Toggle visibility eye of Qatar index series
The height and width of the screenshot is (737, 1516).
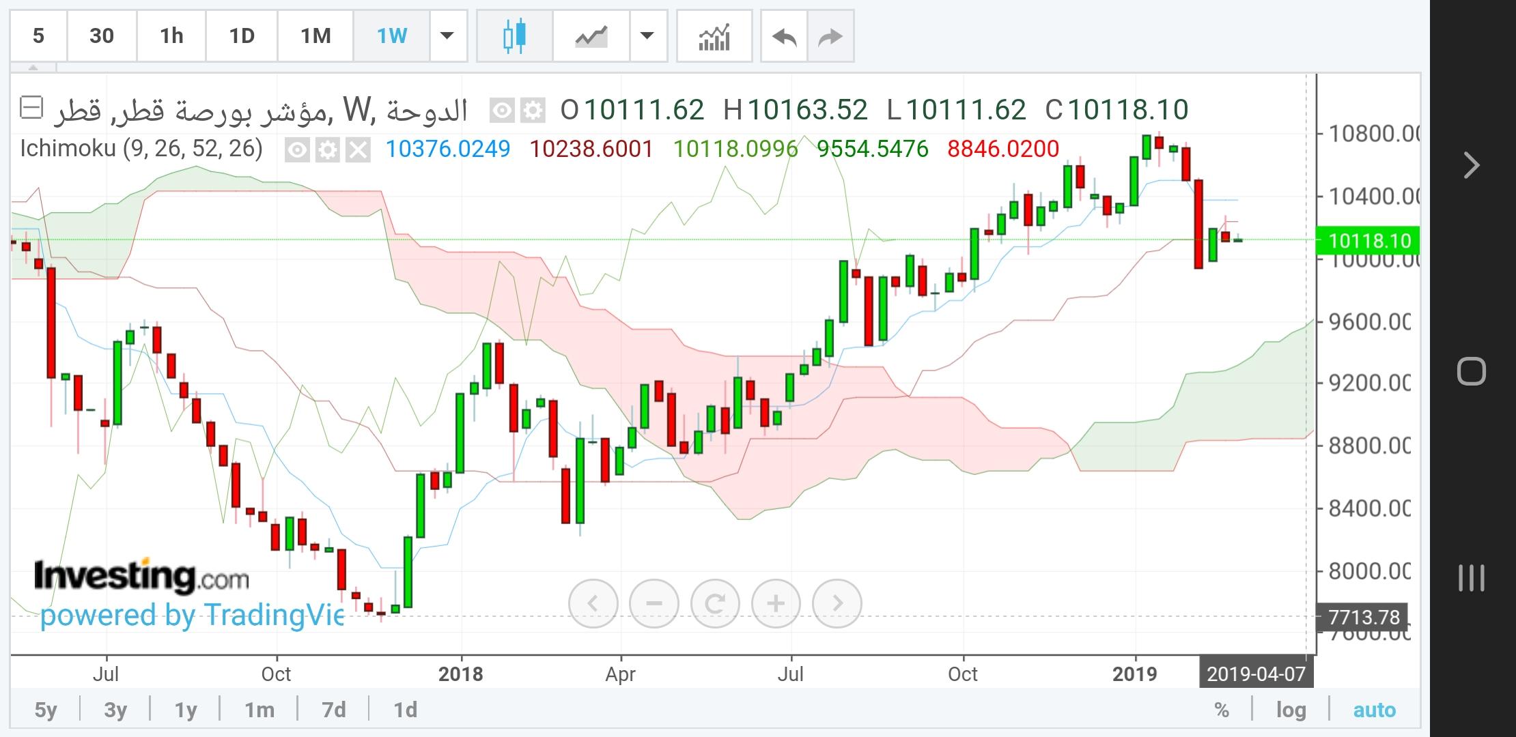coord(503,111)
